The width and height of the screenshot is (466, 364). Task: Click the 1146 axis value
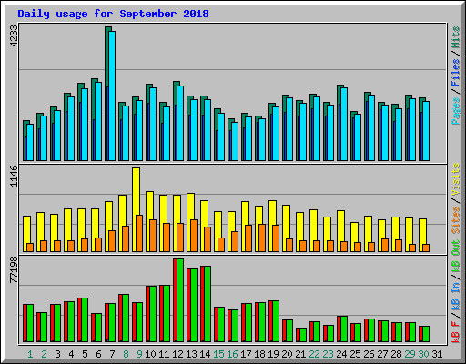[14, 176]
